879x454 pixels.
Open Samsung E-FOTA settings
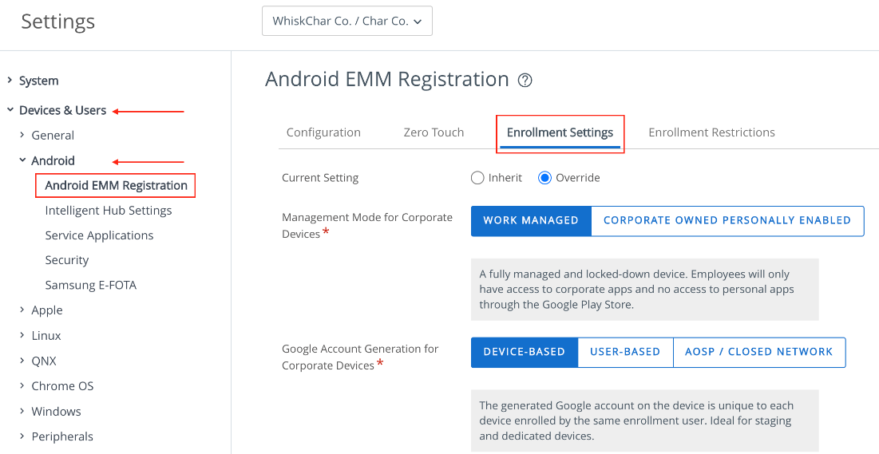point(91,285)
